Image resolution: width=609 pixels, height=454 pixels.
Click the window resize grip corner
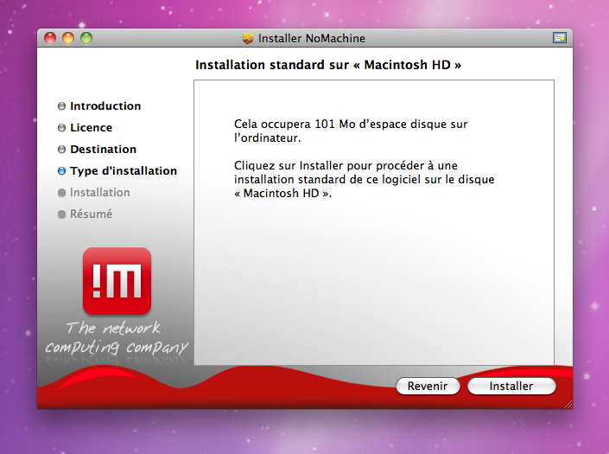tap(568, 404)
